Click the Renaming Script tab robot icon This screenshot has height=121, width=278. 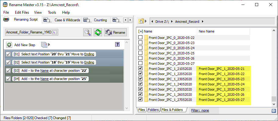(x=6, y=19)
